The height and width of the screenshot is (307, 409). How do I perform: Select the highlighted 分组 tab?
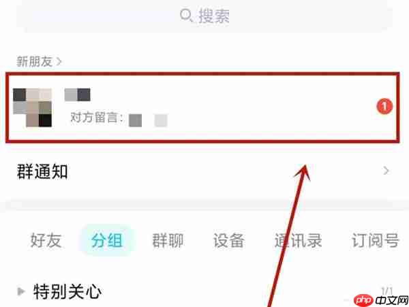[107, 240]
